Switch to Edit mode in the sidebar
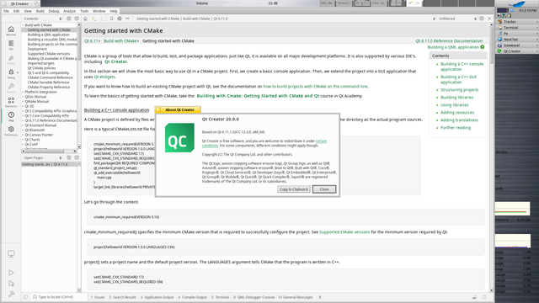 pyautogui.click(x=11, y=45)
